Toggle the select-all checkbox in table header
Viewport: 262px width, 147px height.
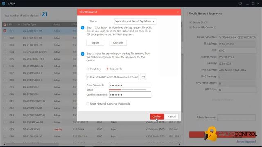coord(5,24)
